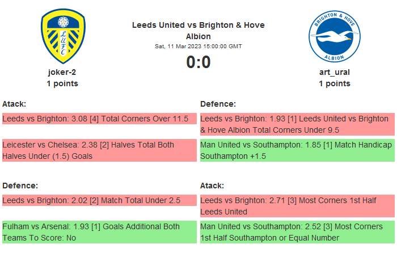Viewport: 397px width, 261px height.
Task: Click joker-2's 1 points label
Action: 62,83
